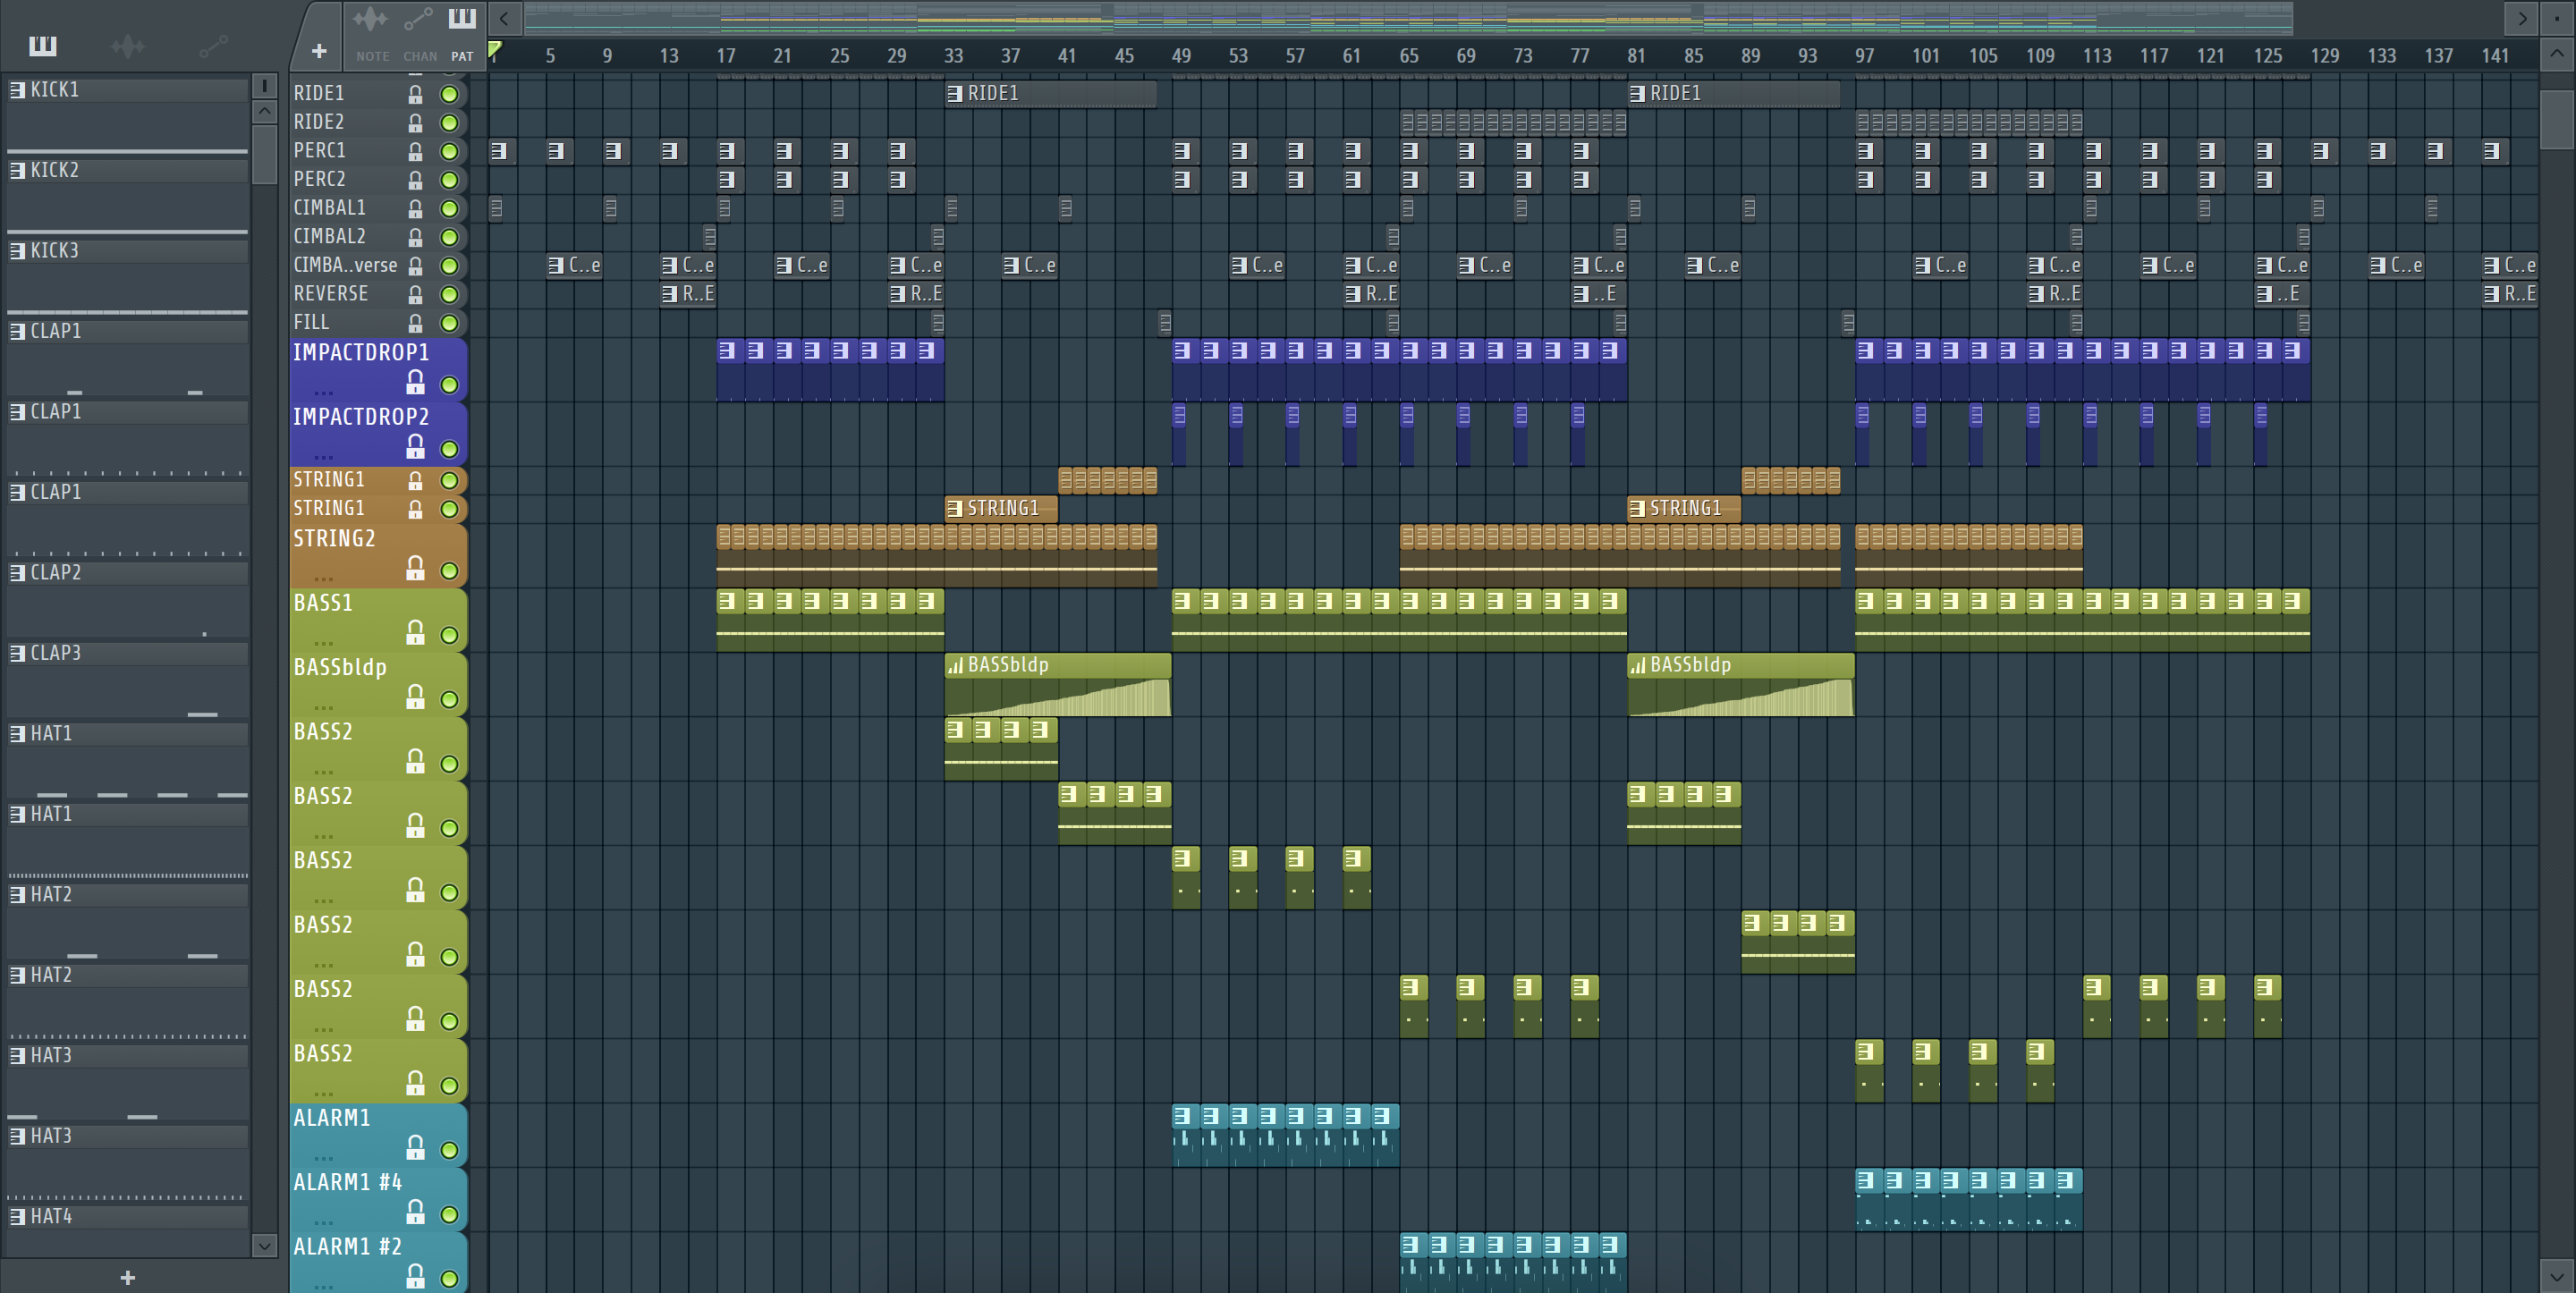Viewport: 2576px width, 1293px height.
Task: Click the green playhead marker at bar 1
Action: point(494,49)
